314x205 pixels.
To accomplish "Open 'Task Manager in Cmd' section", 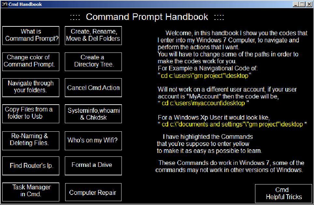I will pos(31,192).
